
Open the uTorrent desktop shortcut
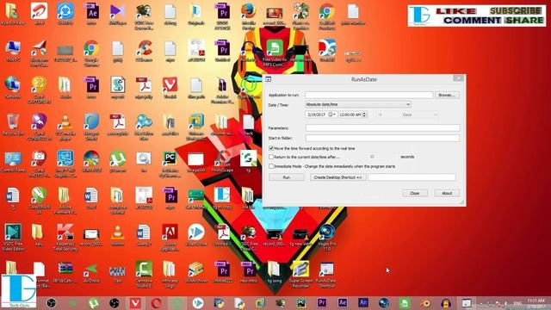(117, 162)
